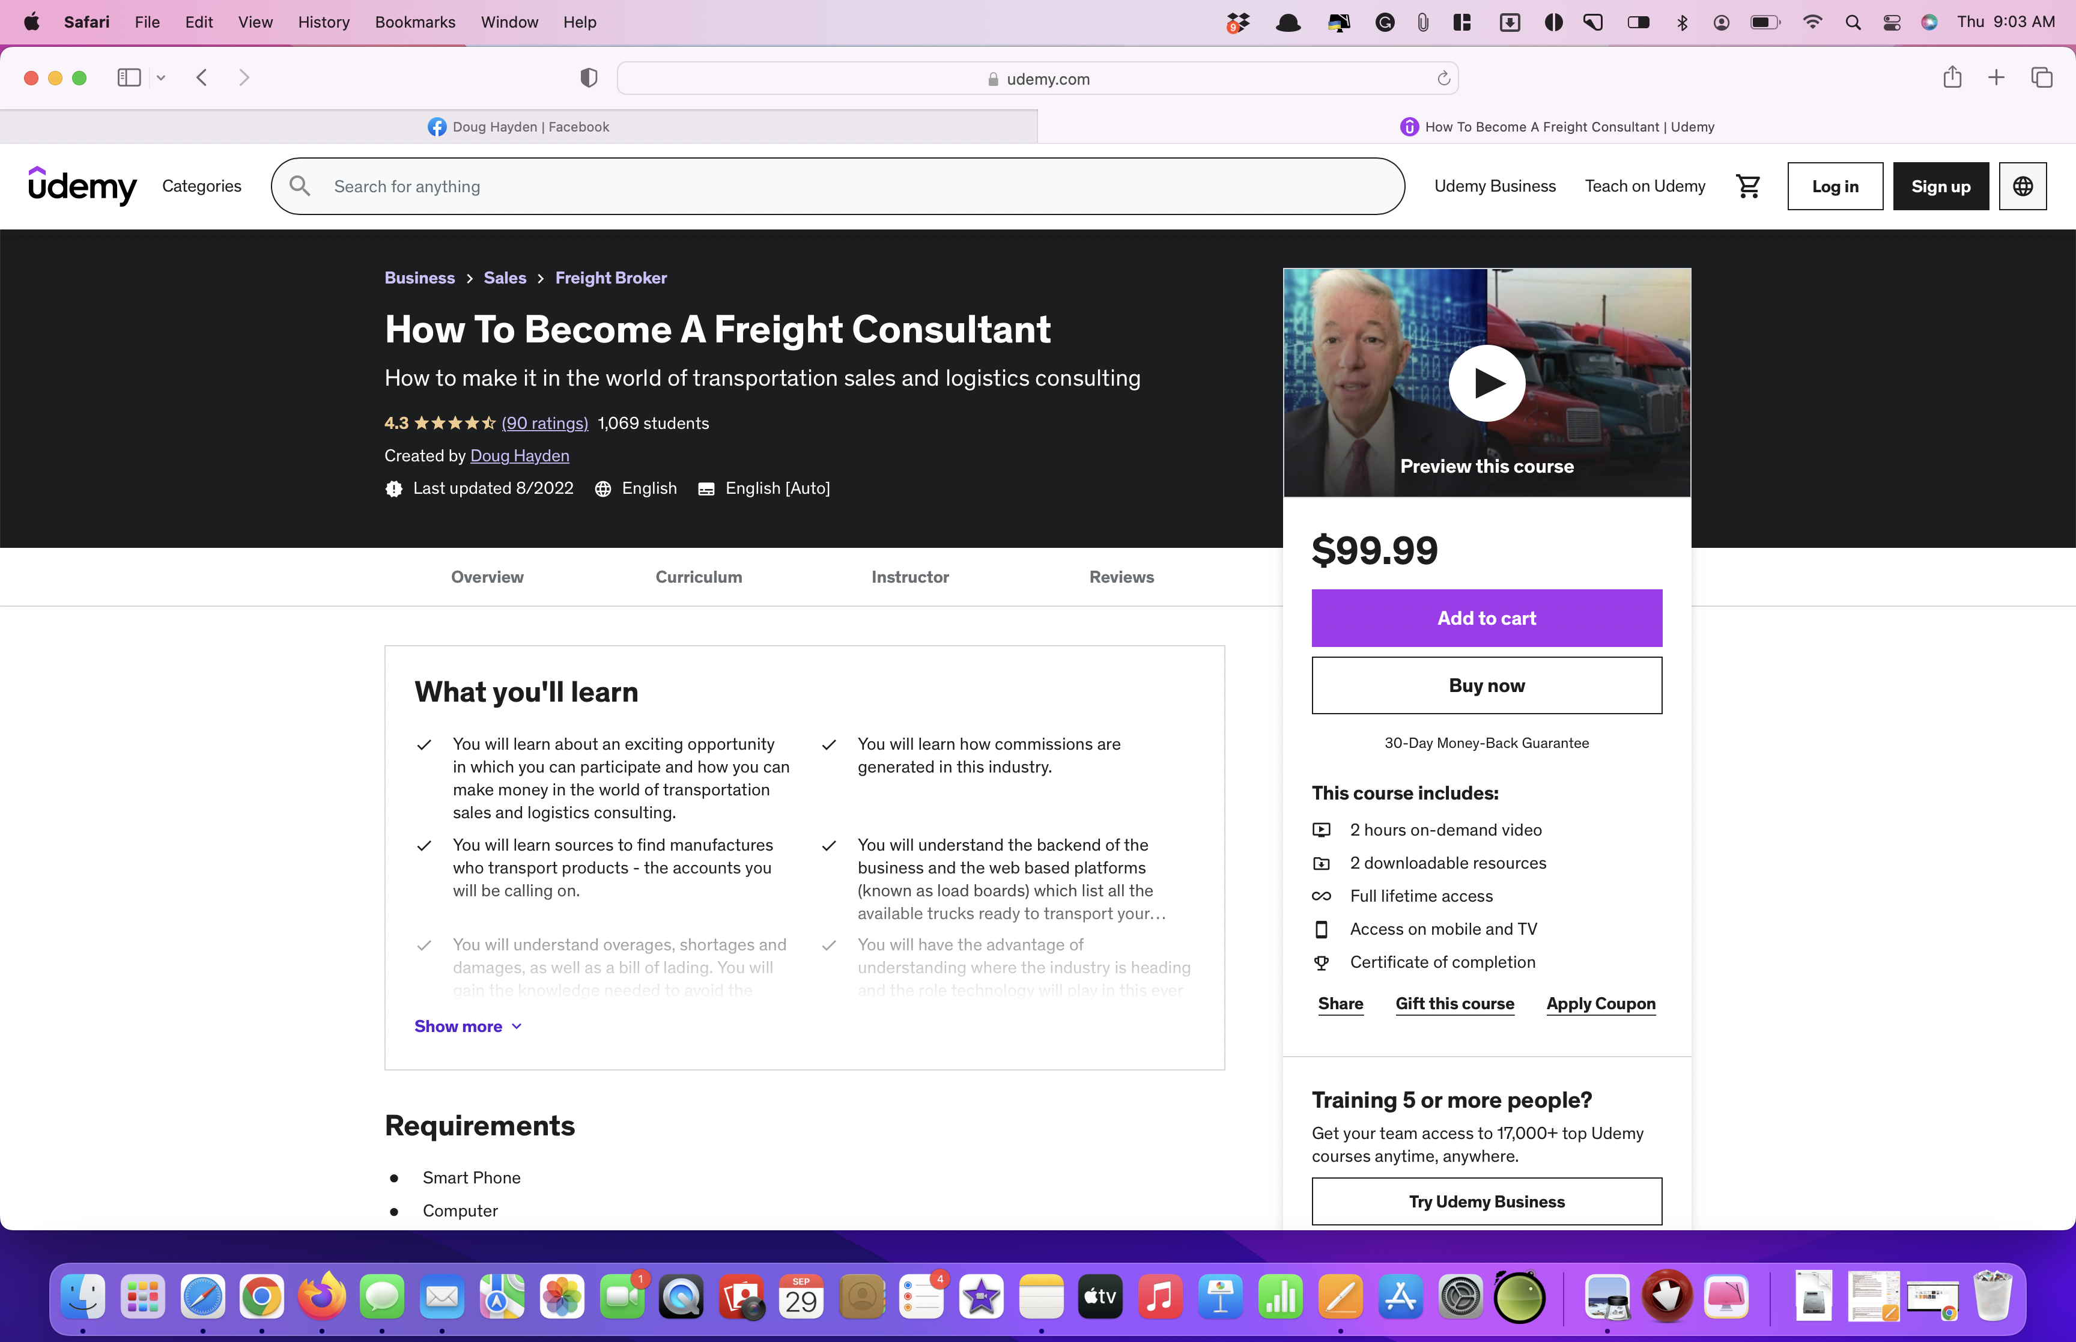Reload the page using the refresh icon
Image resolution: width=2076 pixels, height=1342 pixels.
(x=1443, y=79)
